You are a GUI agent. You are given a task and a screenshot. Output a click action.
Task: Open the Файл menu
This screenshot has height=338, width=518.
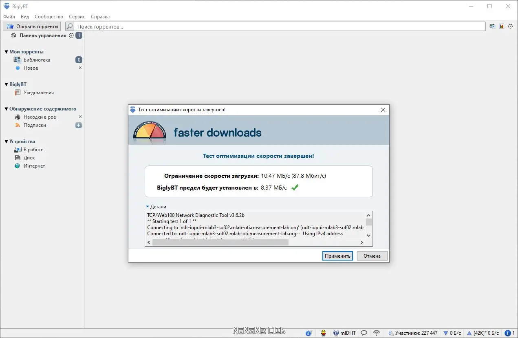pos(9,17)
